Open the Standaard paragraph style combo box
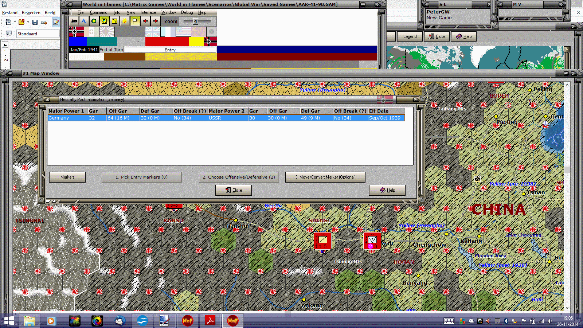 pyautogui.click(x=38, y=34)
